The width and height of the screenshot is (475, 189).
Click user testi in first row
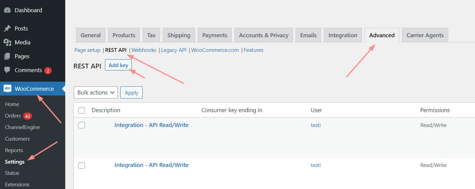(x=316, y=125)
